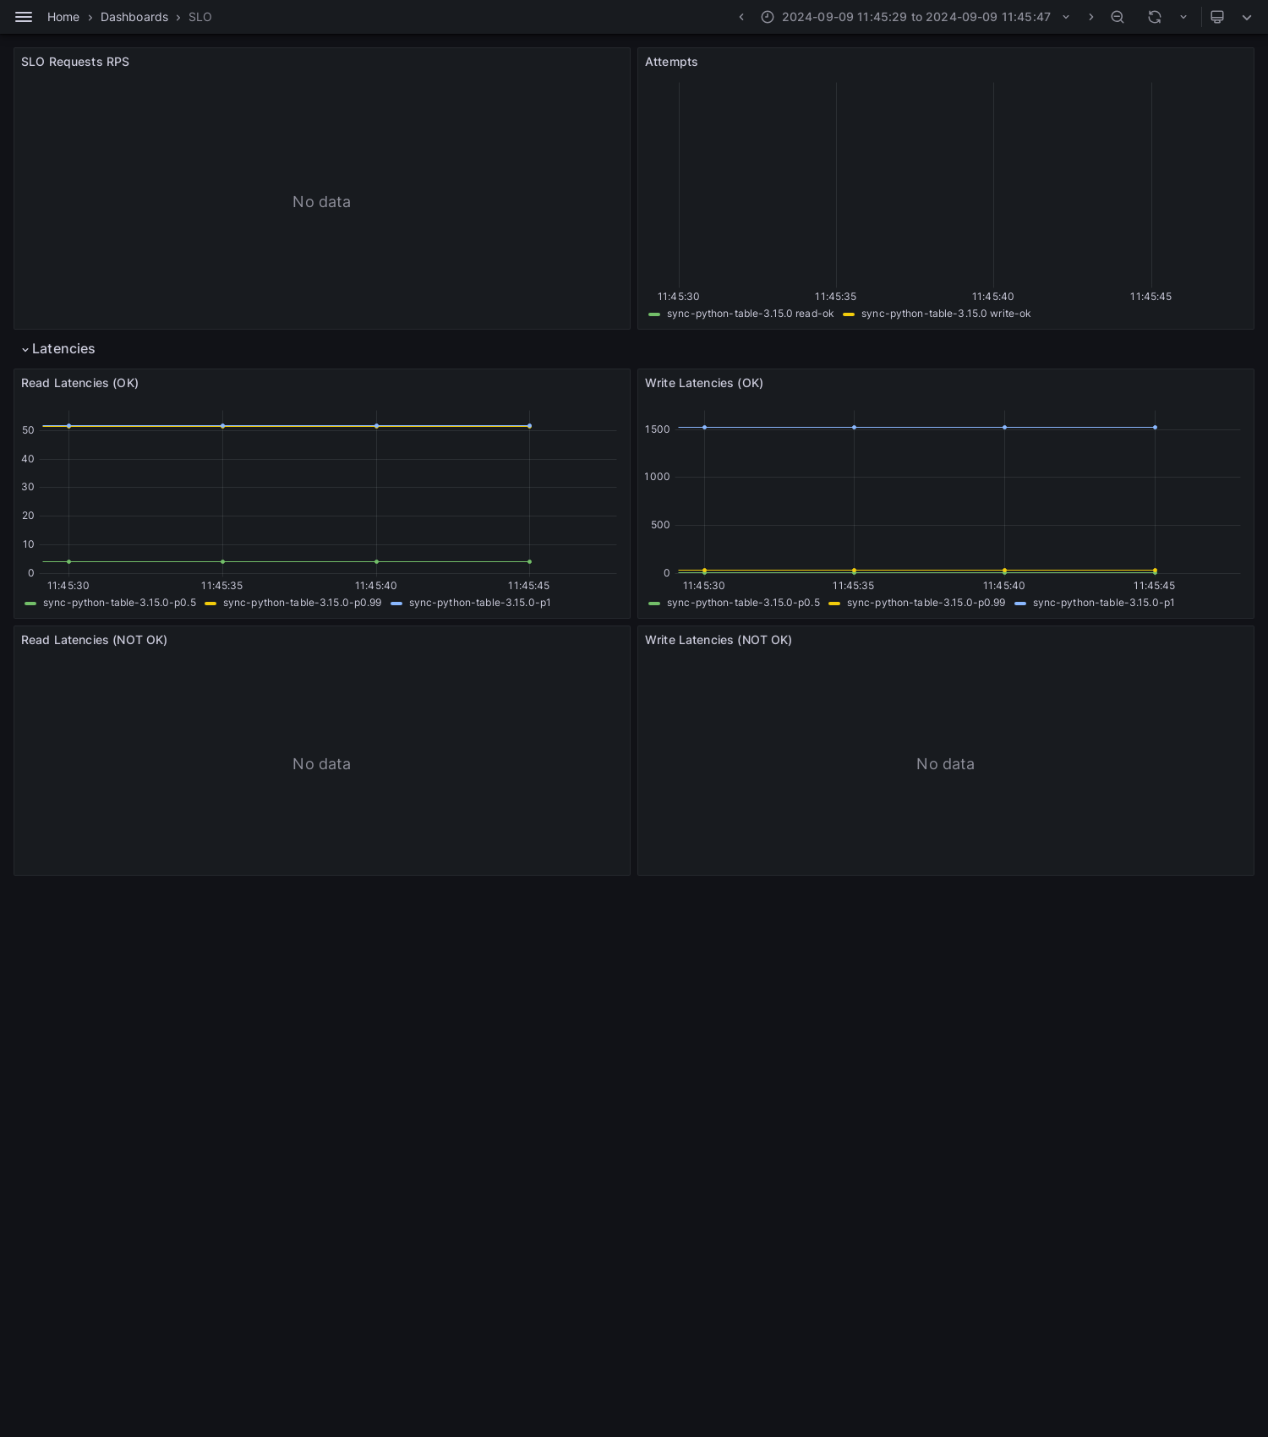Click yellow p0.99 swatch in Read Latencies legend
This screenshot has height=1437, width=1268.
click(x=210, y=604)
